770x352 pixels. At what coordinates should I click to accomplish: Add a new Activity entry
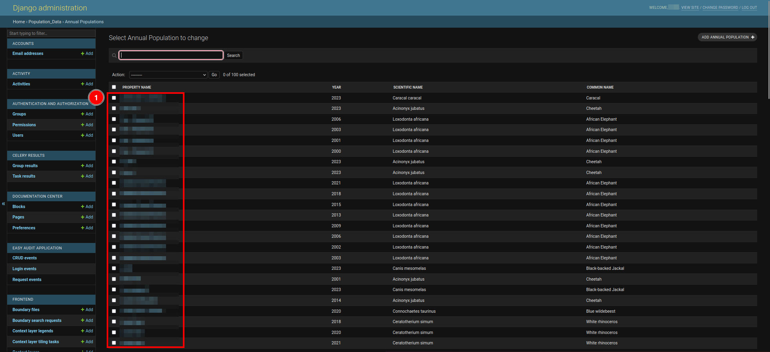(x=87, y=84)
